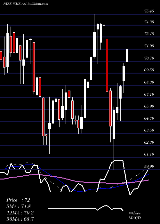Viewport: 160px width, 224px height.
Task: Click the 63.59 price axis label
Action: pyautogui.click(x=149, y=130)
